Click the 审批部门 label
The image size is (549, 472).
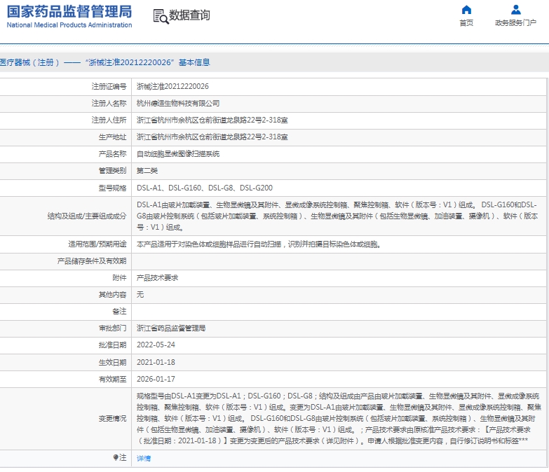click(112, 328)
